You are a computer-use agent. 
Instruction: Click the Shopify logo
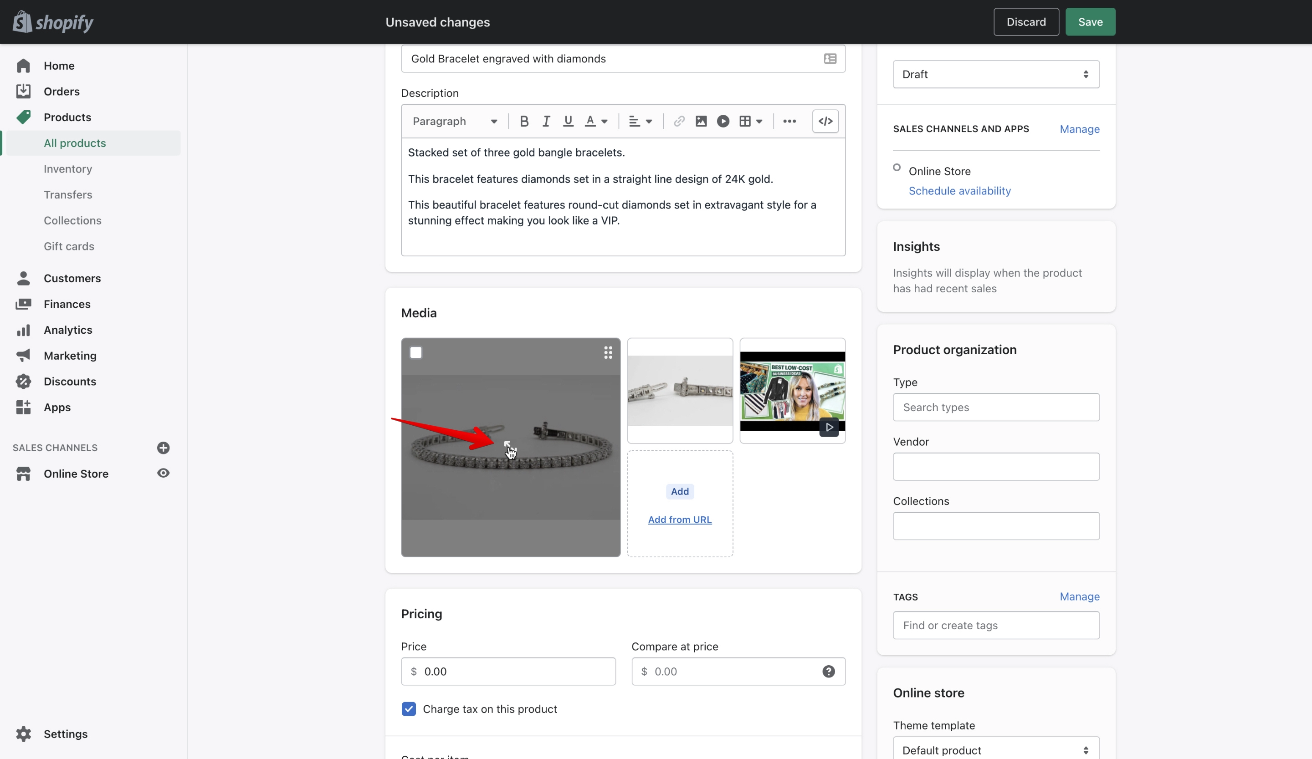pyautogui.click(x=52, y=22)
